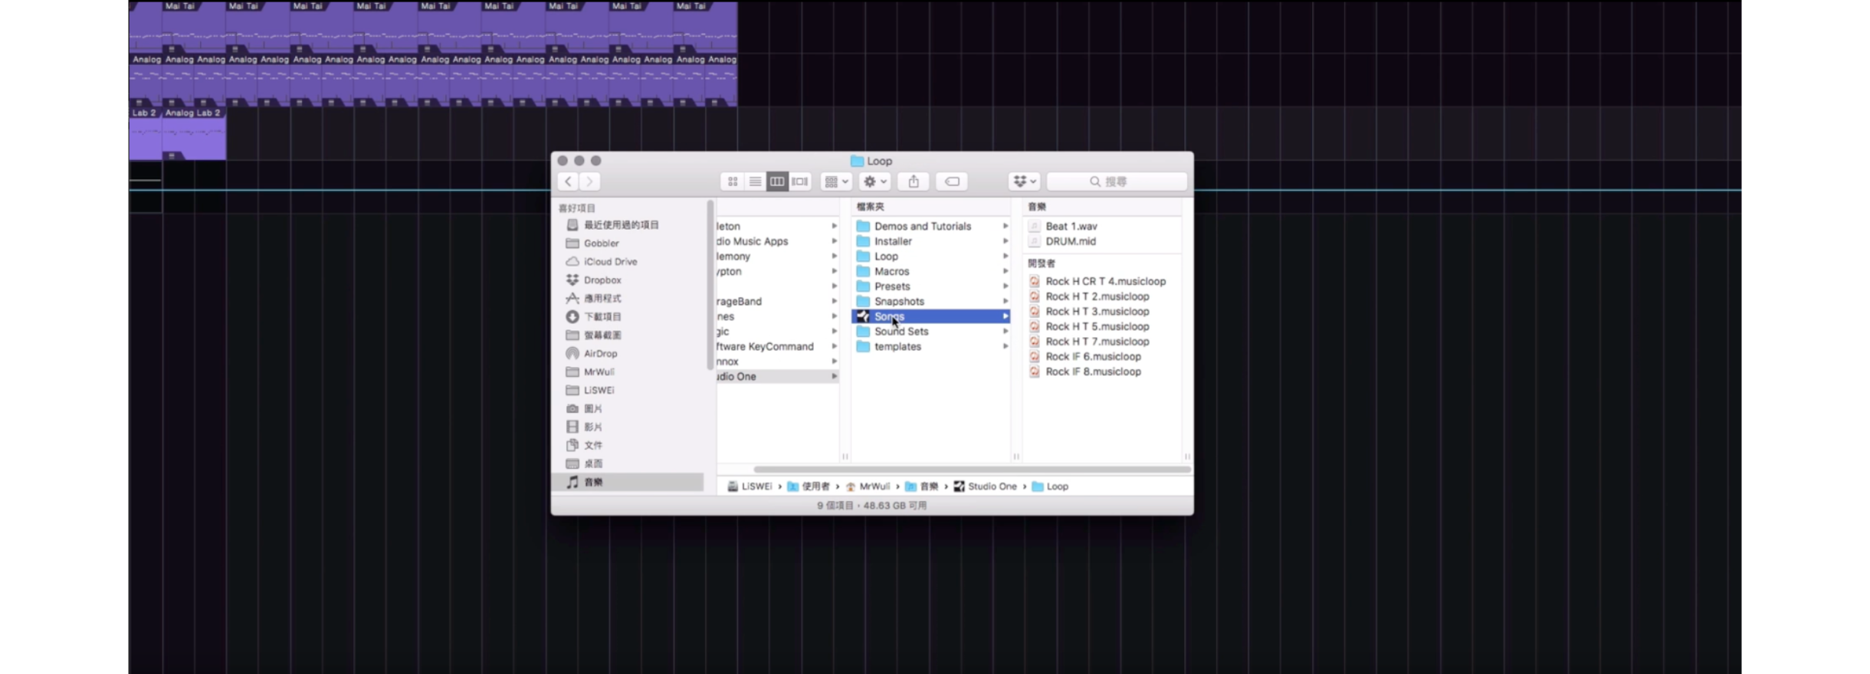This screenshot has width=1870, height=674.
Task: Select the dio One folder row
Action: pyautogui.click(x=777, y=377)
